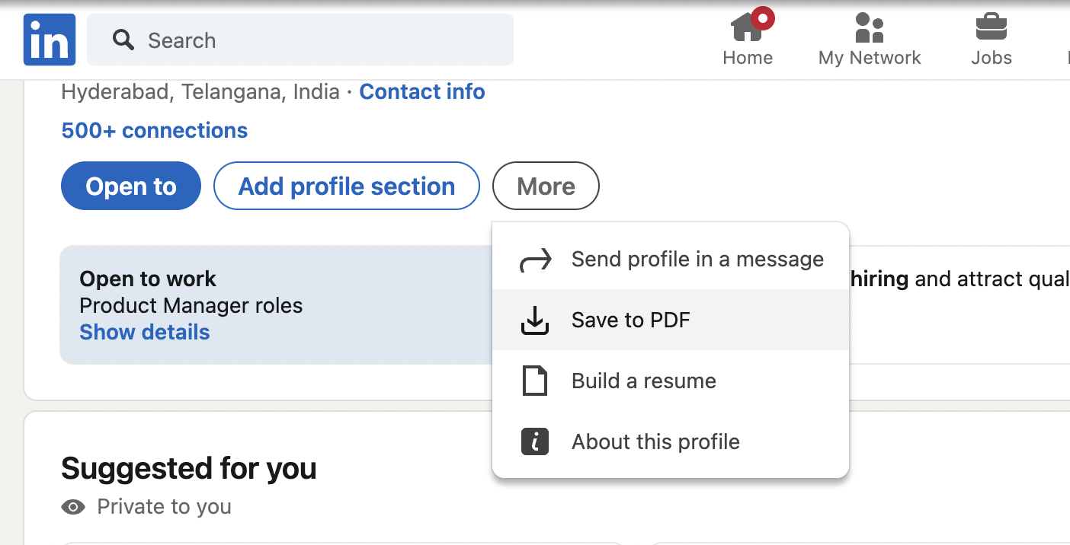The width and height of the screenshot is (1070, 545).
Task: Open Jobs briefcase icon
Action: 991,28
